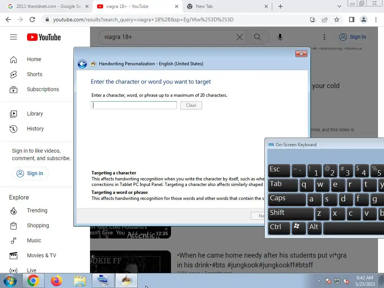Image resolution: width=384 pixels, height=288 pixels.
Task: Go back in Handwriting Personalization wizard
Action: pos(82,64)
